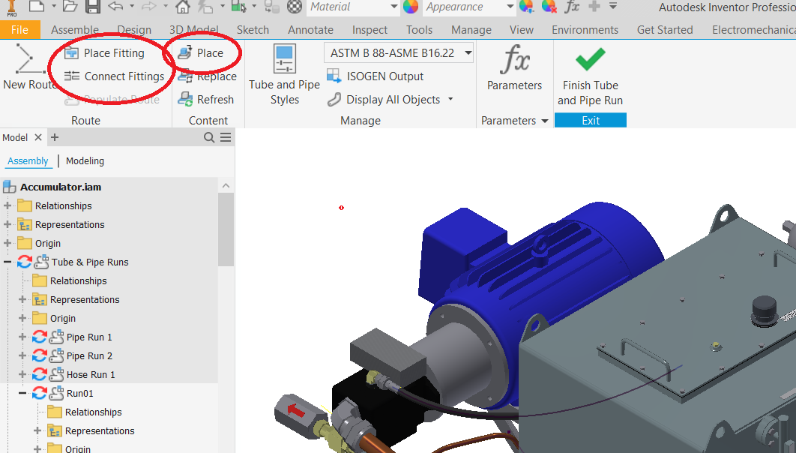This screenshot has height=453, width=796.
Task: Expand Pipe Run 1 node
Action: (22, 337)
